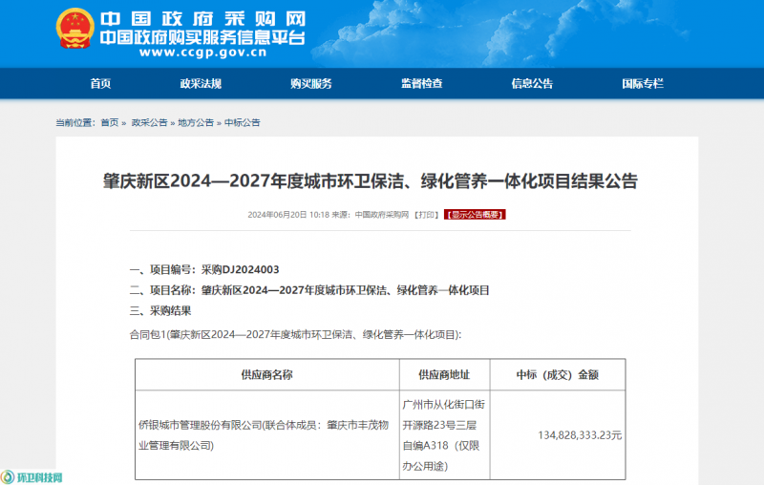Click the 中标公告 breadcrumb link

(x=243, y=123)
